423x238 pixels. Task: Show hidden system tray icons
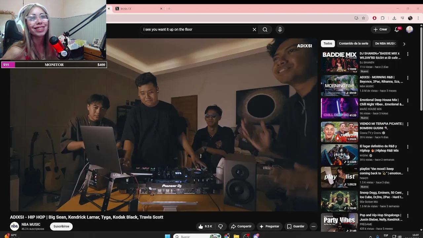(x=370, y=236)
